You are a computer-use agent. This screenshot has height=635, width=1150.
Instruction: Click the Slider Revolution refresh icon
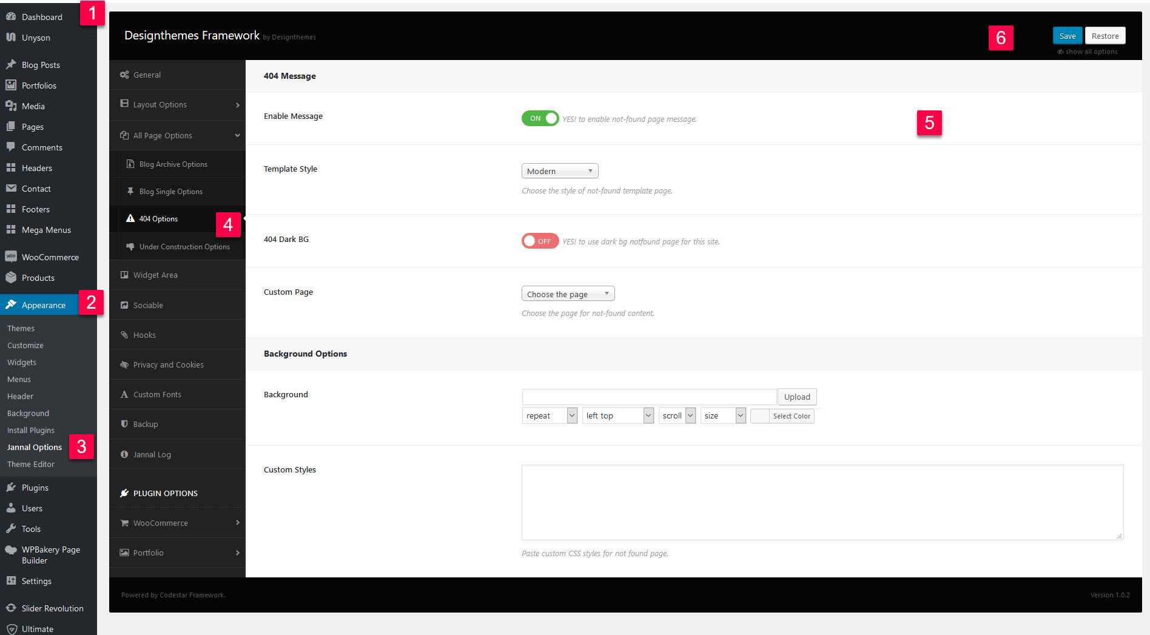tap(11, 608)
